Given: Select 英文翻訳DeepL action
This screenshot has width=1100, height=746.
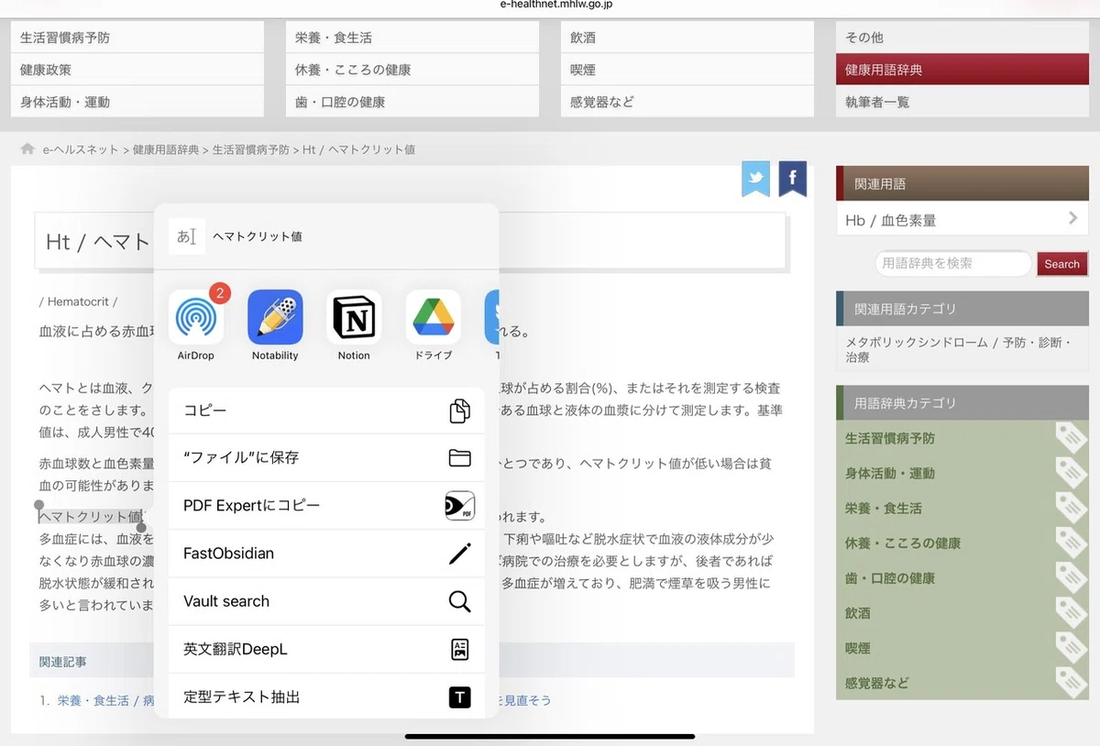Looking at the screenshot, I should 326,649.
